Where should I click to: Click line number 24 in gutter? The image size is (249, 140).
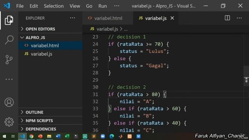click(95, 44)
